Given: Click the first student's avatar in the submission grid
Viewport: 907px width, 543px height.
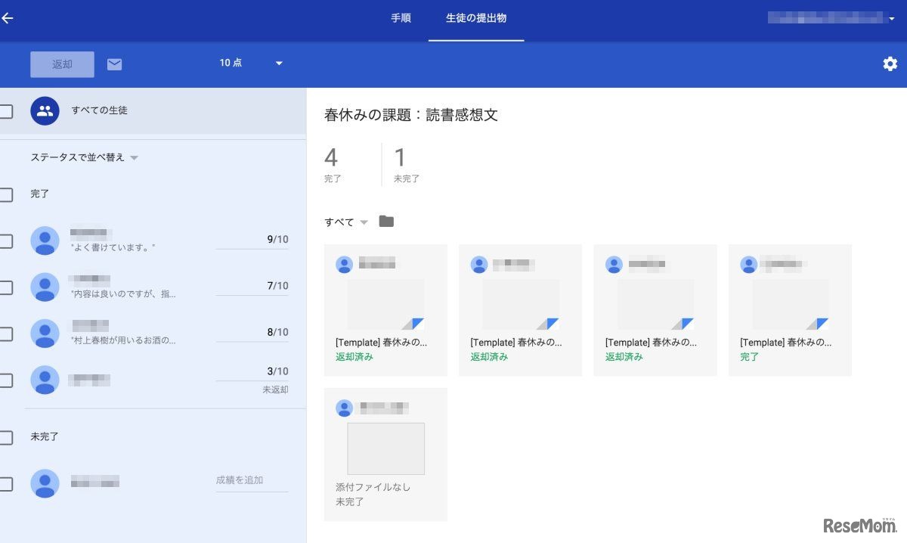Looking at the screenshot, I should [x=345, y=263].
